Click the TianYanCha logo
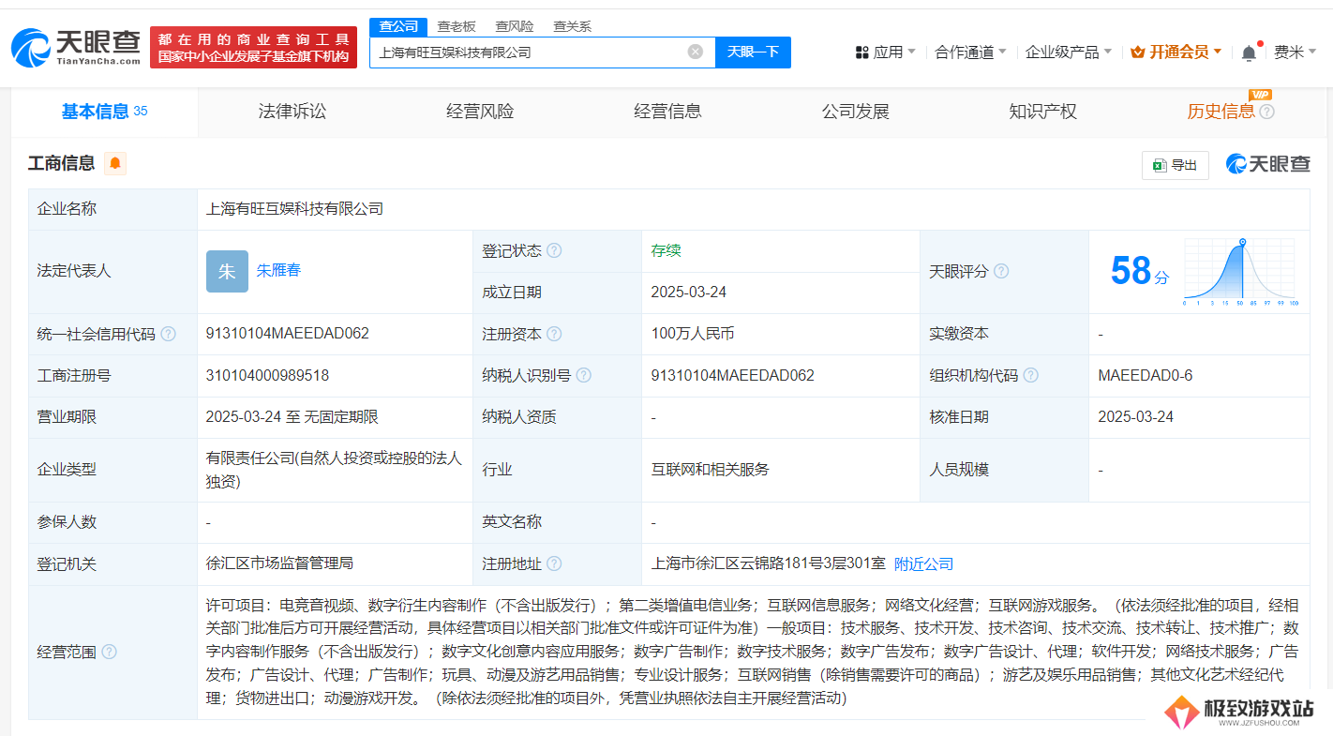1333x736 pixels. pos(76,47)
